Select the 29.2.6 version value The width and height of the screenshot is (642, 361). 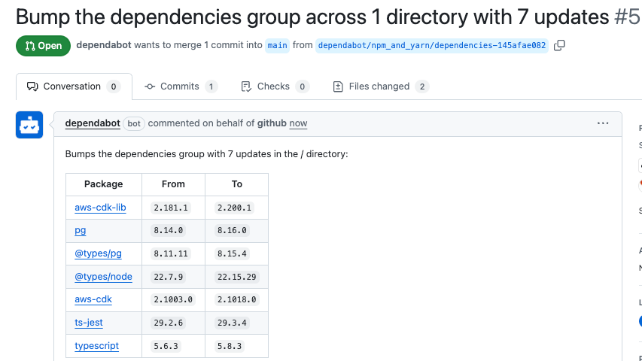[169, 323]
